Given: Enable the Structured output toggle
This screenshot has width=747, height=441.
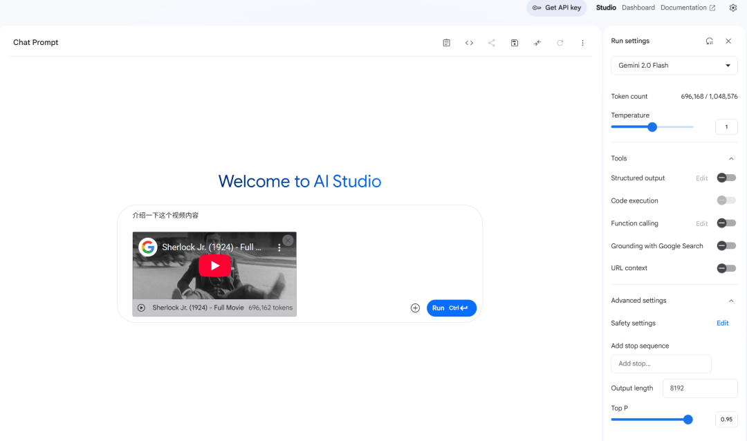Looking at the screenshot, I should (x=726, y=178).
